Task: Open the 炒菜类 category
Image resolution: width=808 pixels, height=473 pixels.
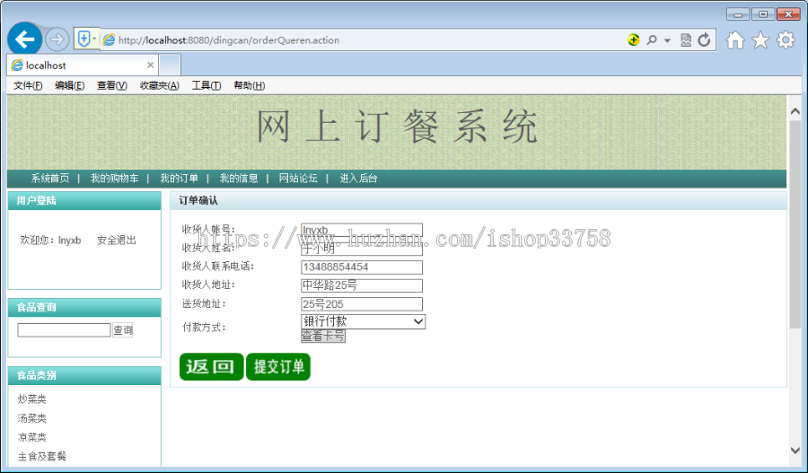Action: [32, 399]
